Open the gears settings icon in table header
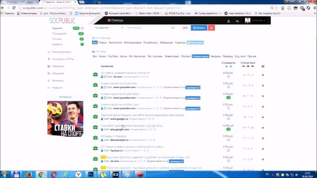Viewport: 317px width, 178px height. pos(263,66)
